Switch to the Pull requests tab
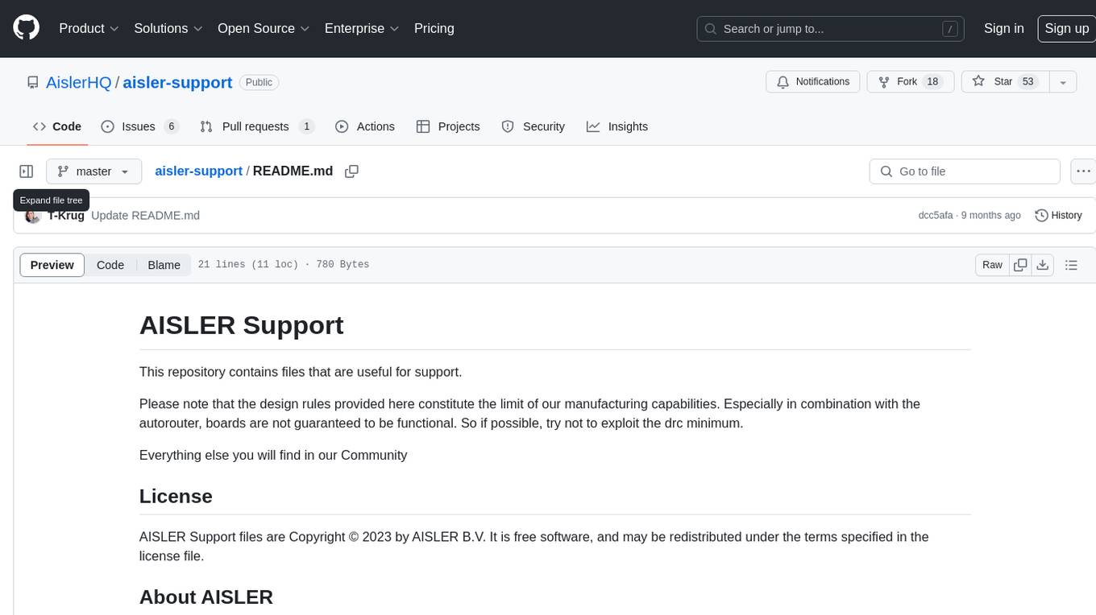Screen dimensions: 1096x615 point(256,126)
